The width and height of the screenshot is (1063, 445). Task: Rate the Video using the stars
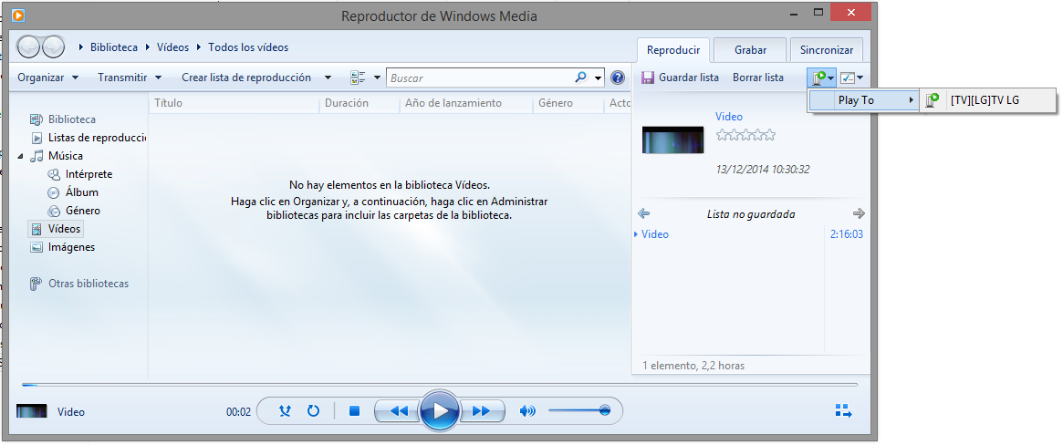tap(745, 136)
